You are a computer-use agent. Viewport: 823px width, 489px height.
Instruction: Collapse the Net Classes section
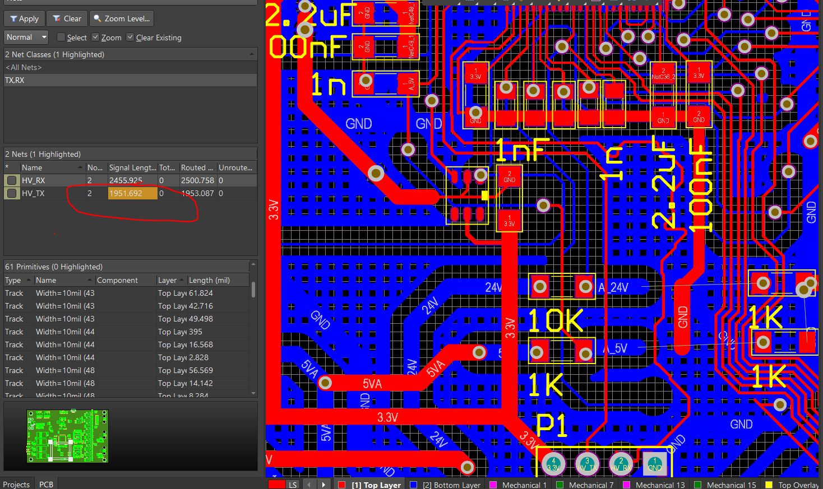click(252, 54)
